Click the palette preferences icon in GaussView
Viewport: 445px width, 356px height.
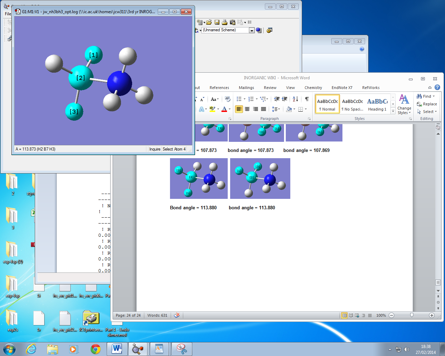pyautogui.click(x=269, y=30)
